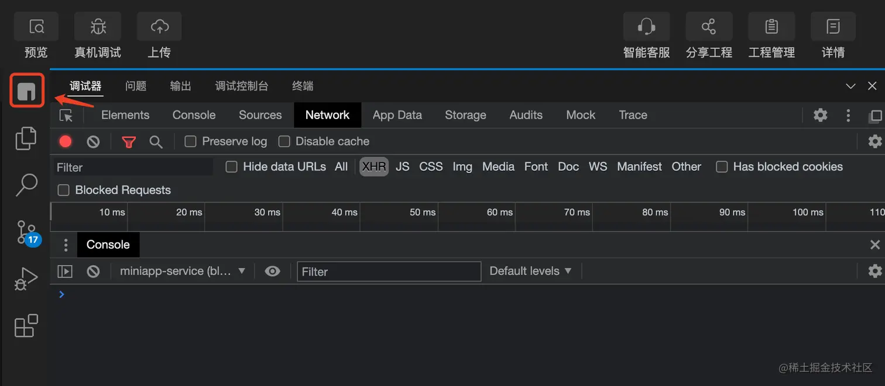Open the App Data tab
Screen dimensions: 885x386
pos(397,115)
